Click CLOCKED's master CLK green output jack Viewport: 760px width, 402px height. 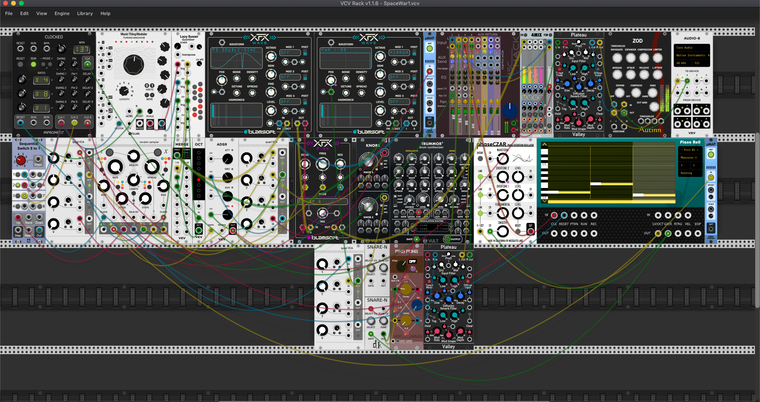point(87,64)
